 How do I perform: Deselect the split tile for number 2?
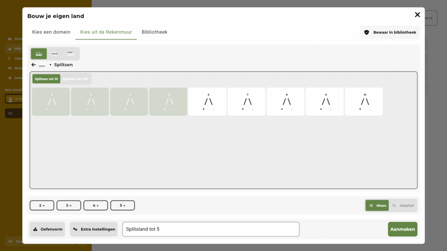click(51, 102)
